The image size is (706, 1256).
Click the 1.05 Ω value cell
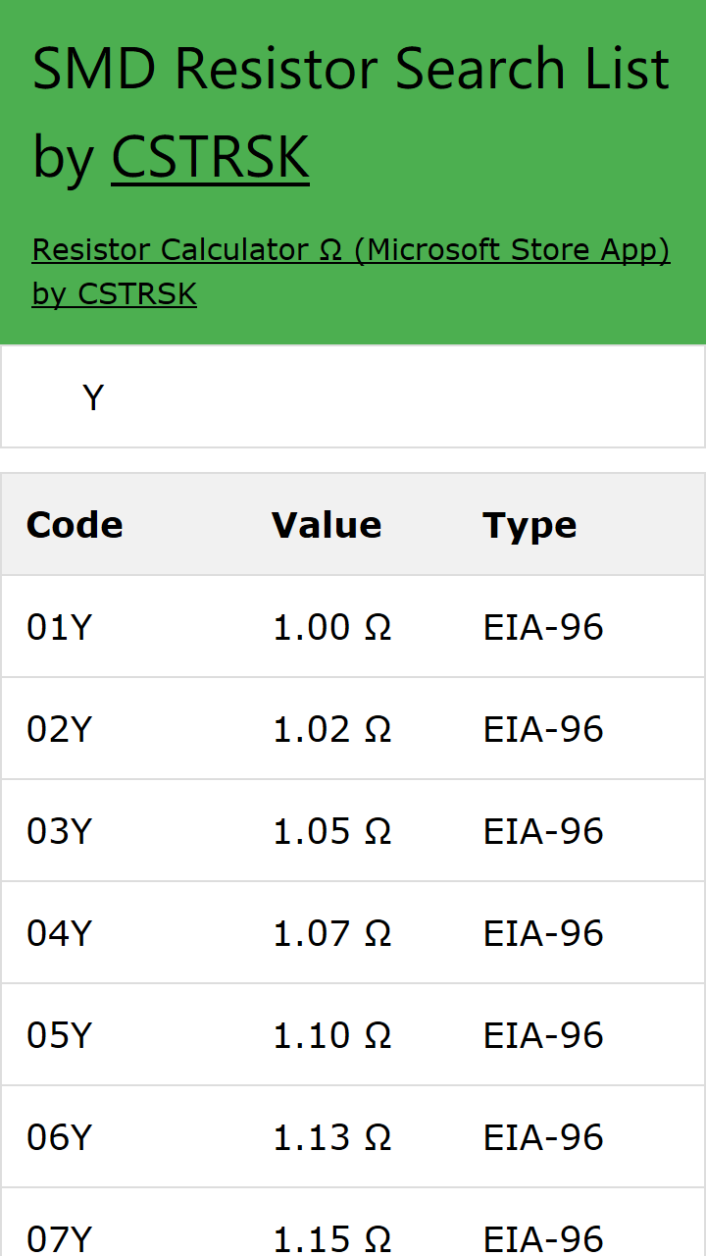point(331,831)
